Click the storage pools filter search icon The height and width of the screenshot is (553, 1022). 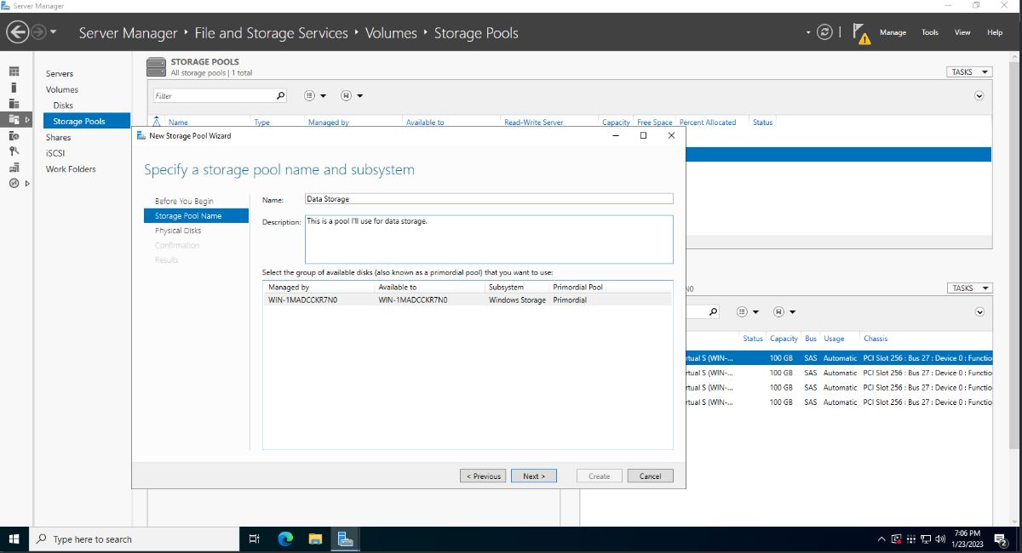click(x=280, y=95)
